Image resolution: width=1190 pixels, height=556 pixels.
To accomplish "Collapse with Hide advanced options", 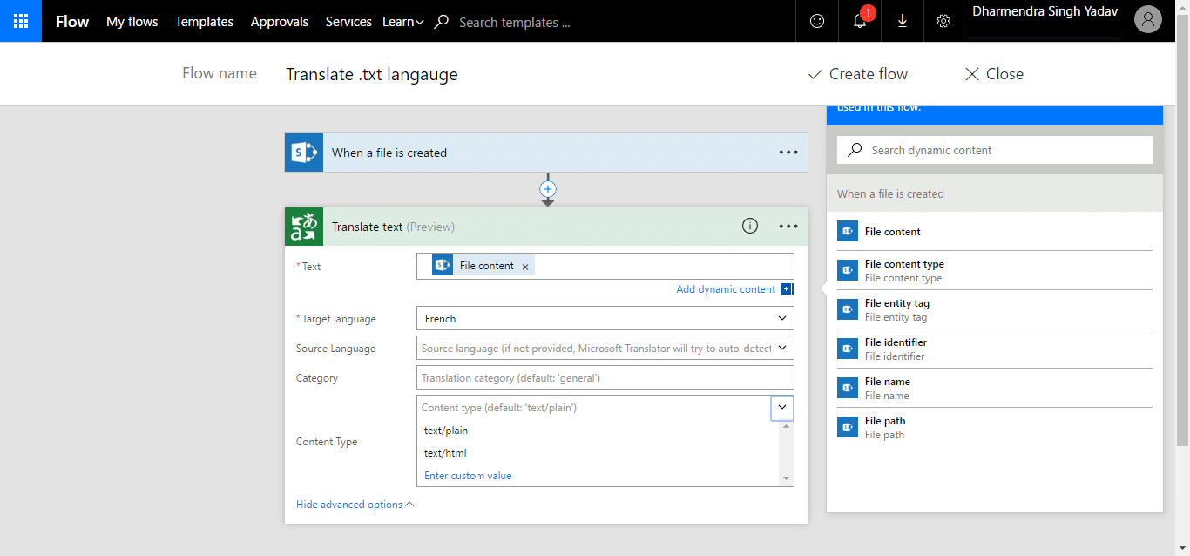I will 355,505.
